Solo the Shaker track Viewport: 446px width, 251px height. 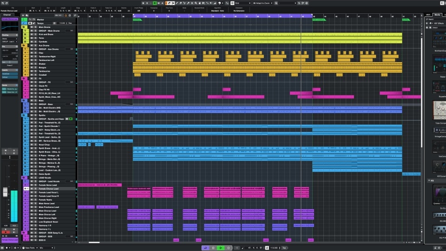click(35, 64)
